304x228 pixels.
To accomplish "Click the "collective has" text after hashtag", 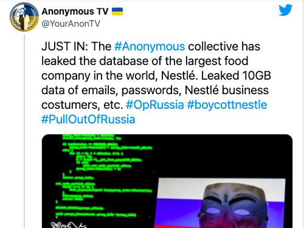I will [224, 46].
